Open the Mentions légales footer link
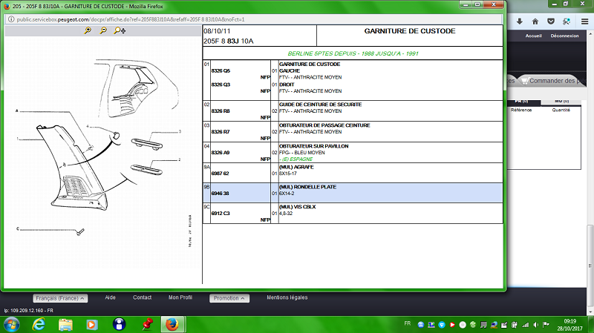The image size is (594, 333). (x=287, y=297)
